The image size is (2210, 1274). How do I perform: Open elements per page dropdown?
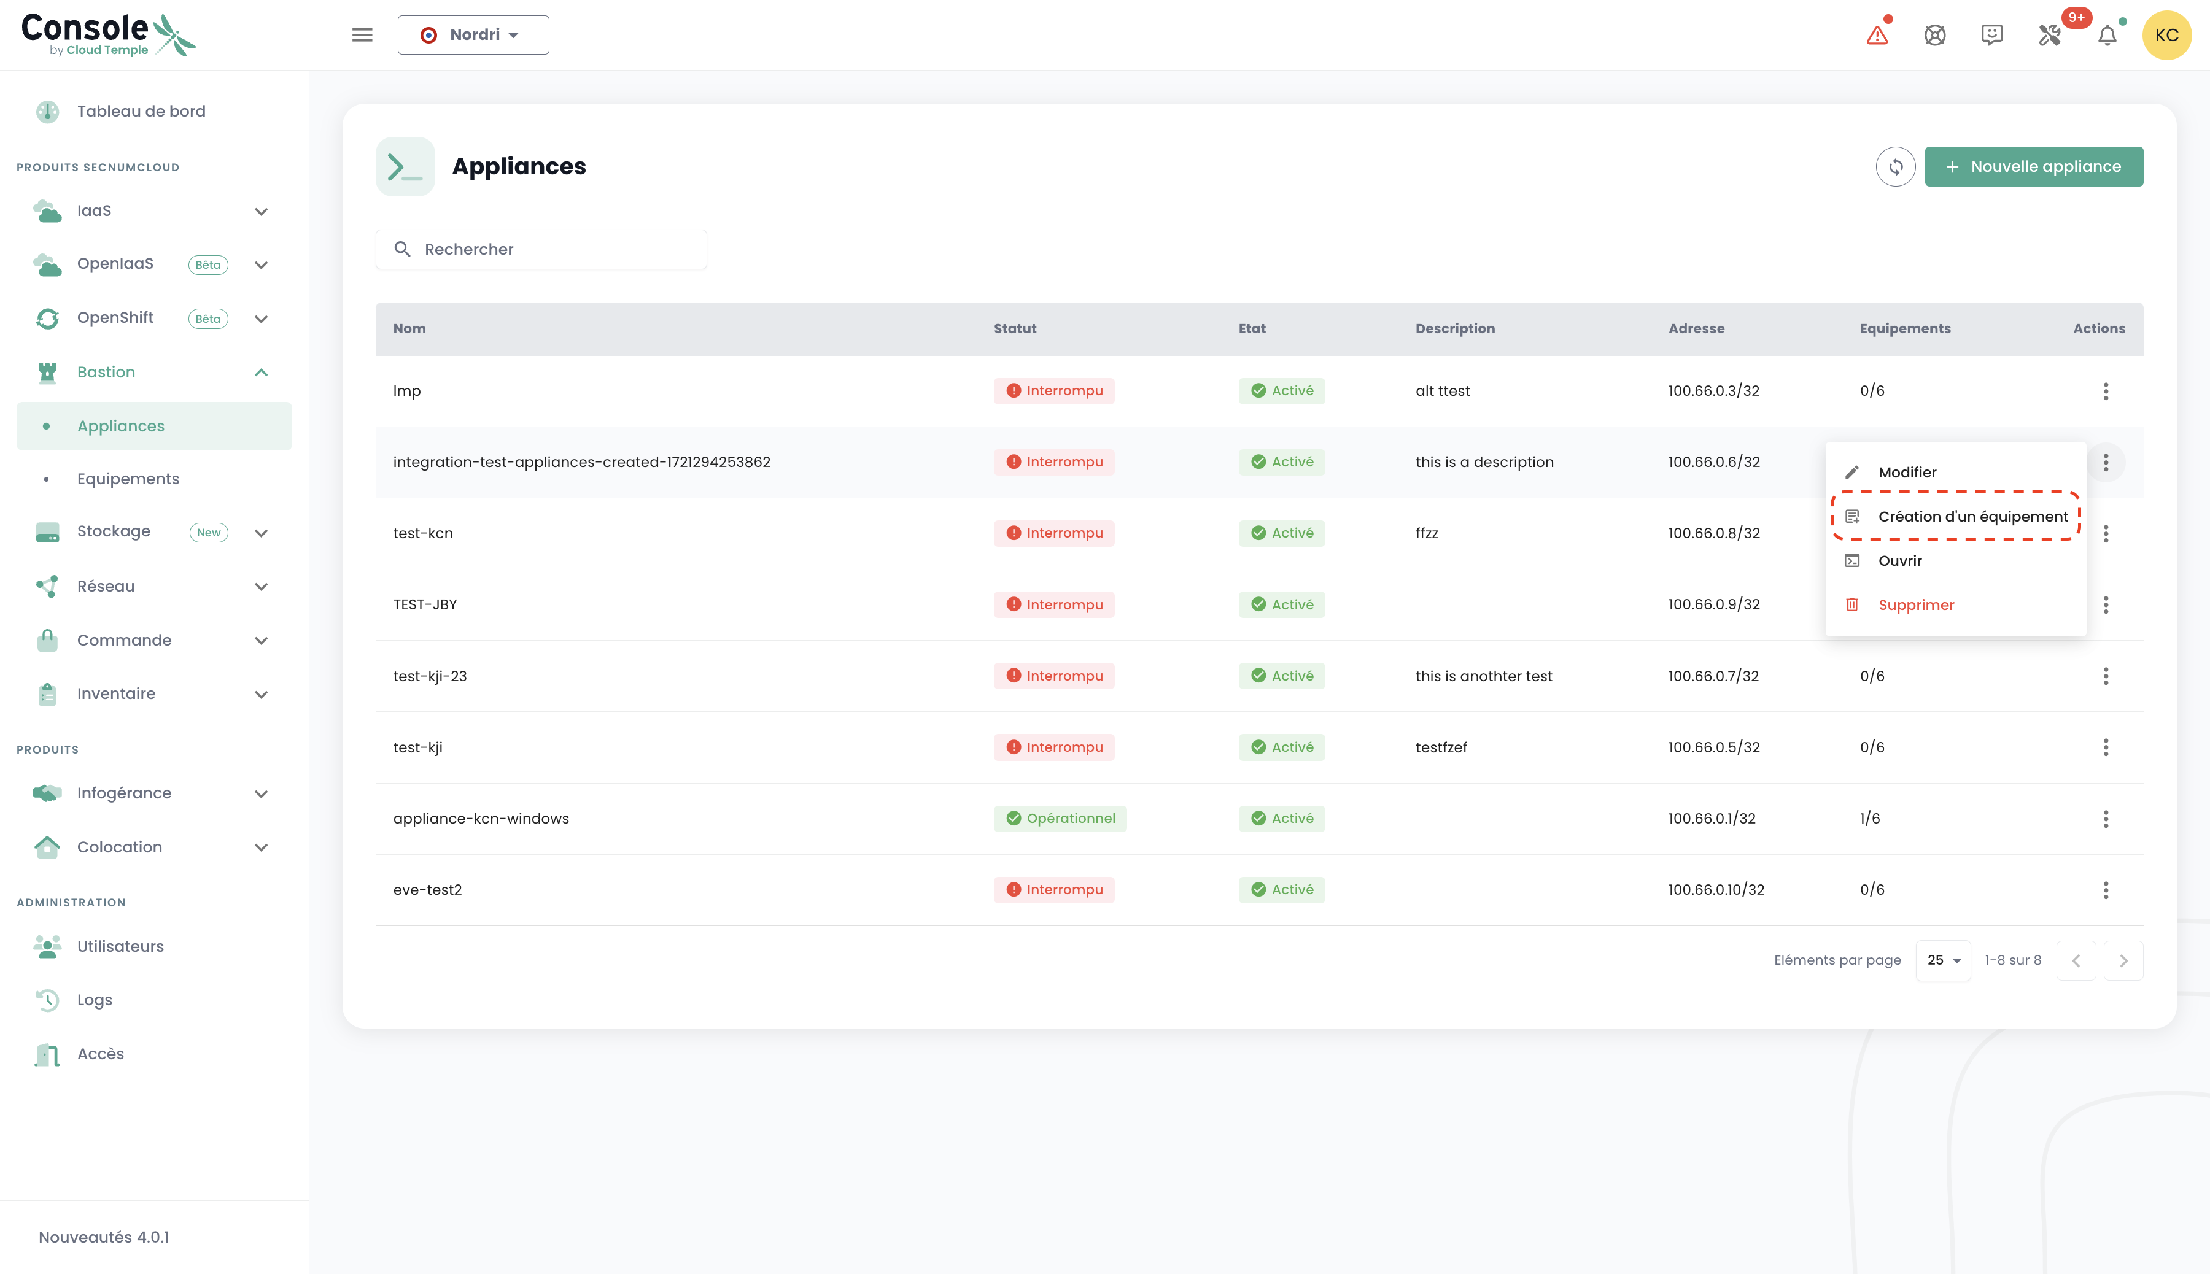(x=1943, y=960)
